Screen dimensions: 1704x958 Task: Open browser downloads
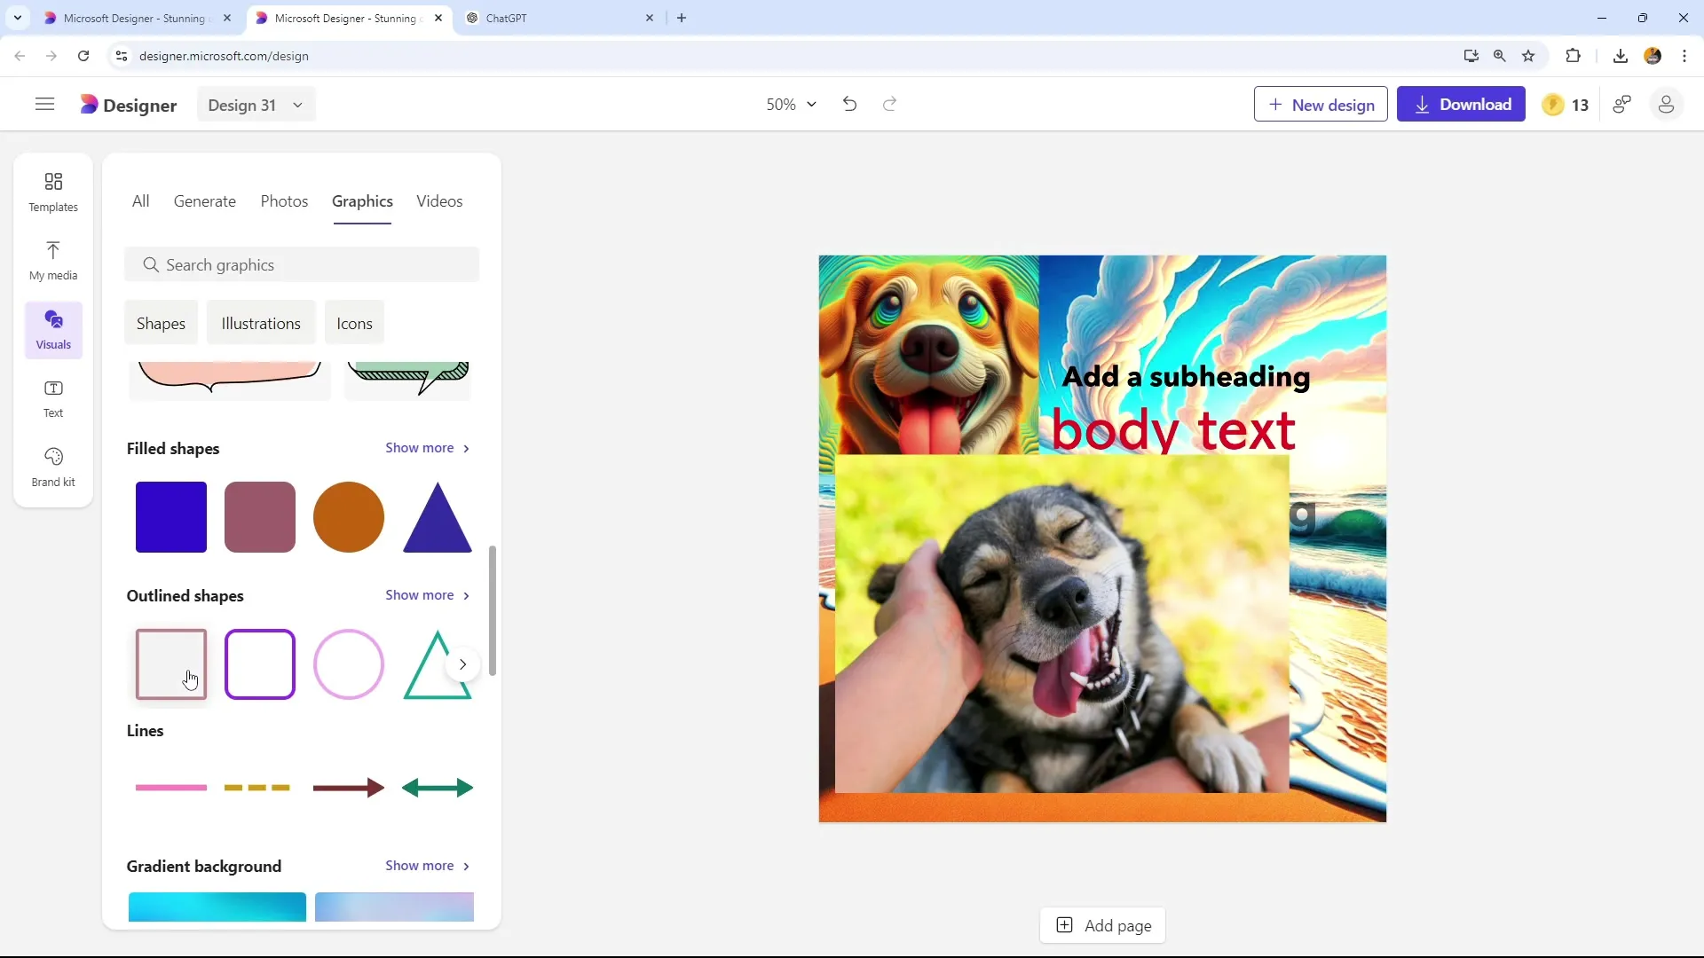[x=1620, y=56]
